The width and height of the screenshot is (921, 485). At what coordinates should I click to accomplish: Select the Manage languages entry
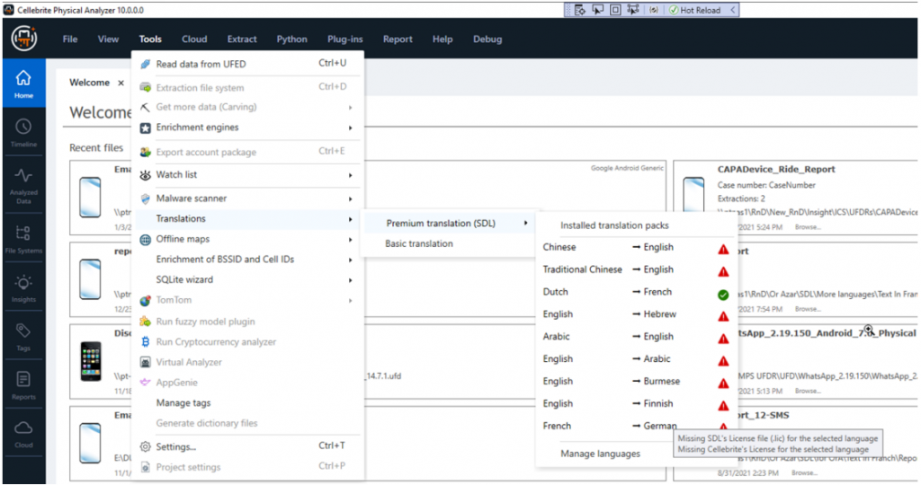pyautogui.click(x=600, y=454)
